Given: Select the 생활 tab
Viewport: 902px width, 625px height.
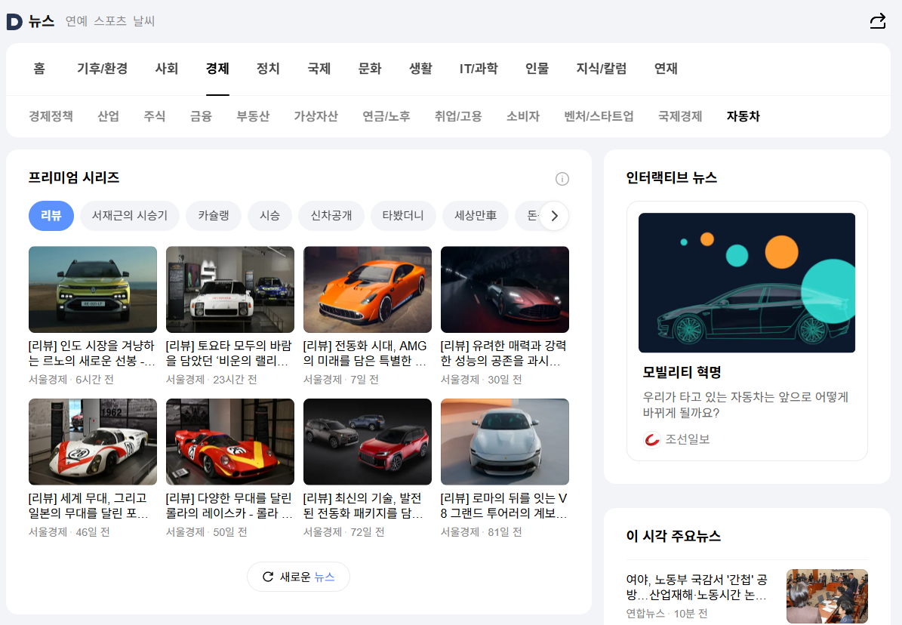Looking at the screenshot, I should point(420,69).
